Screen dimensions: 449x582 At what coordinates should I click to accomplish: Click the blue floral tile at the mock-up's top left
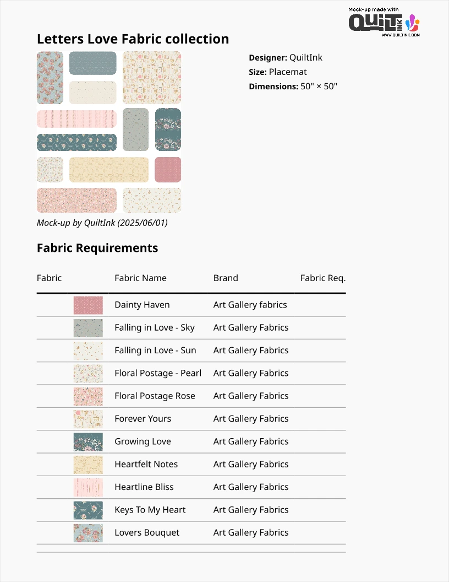[x=50, y=78]
